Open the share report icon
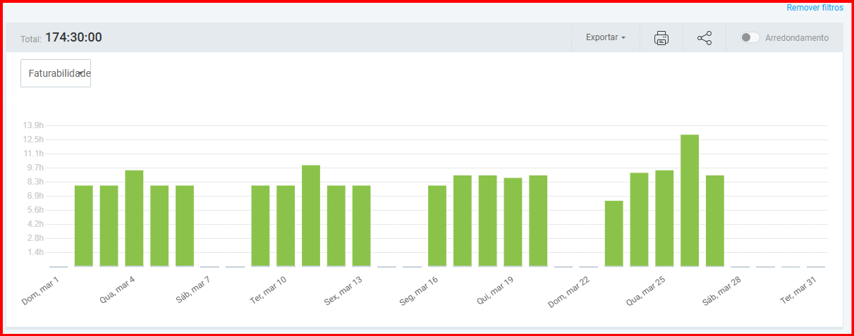Screen dimensions: 854x336 [x=704, y=38]
